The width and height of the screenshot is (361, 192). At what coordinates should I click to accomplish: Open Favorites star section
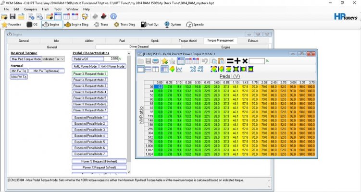point(11,24)
